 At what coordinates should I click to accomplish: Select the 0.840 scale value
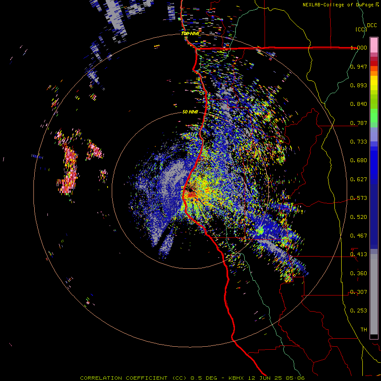359,104
